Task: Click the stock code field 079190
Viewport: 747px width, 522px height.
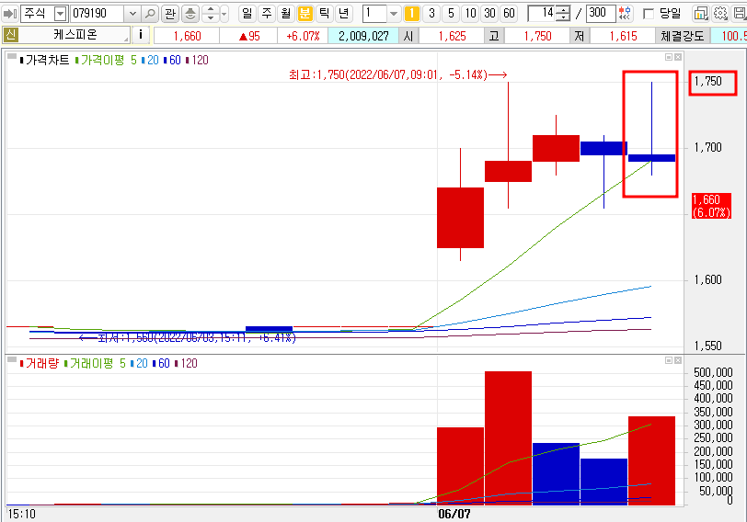Action: pyautogui.click(x=97, y=13)
